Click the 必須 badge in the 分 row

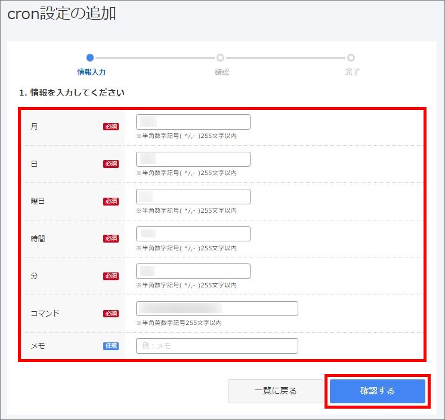111,276
